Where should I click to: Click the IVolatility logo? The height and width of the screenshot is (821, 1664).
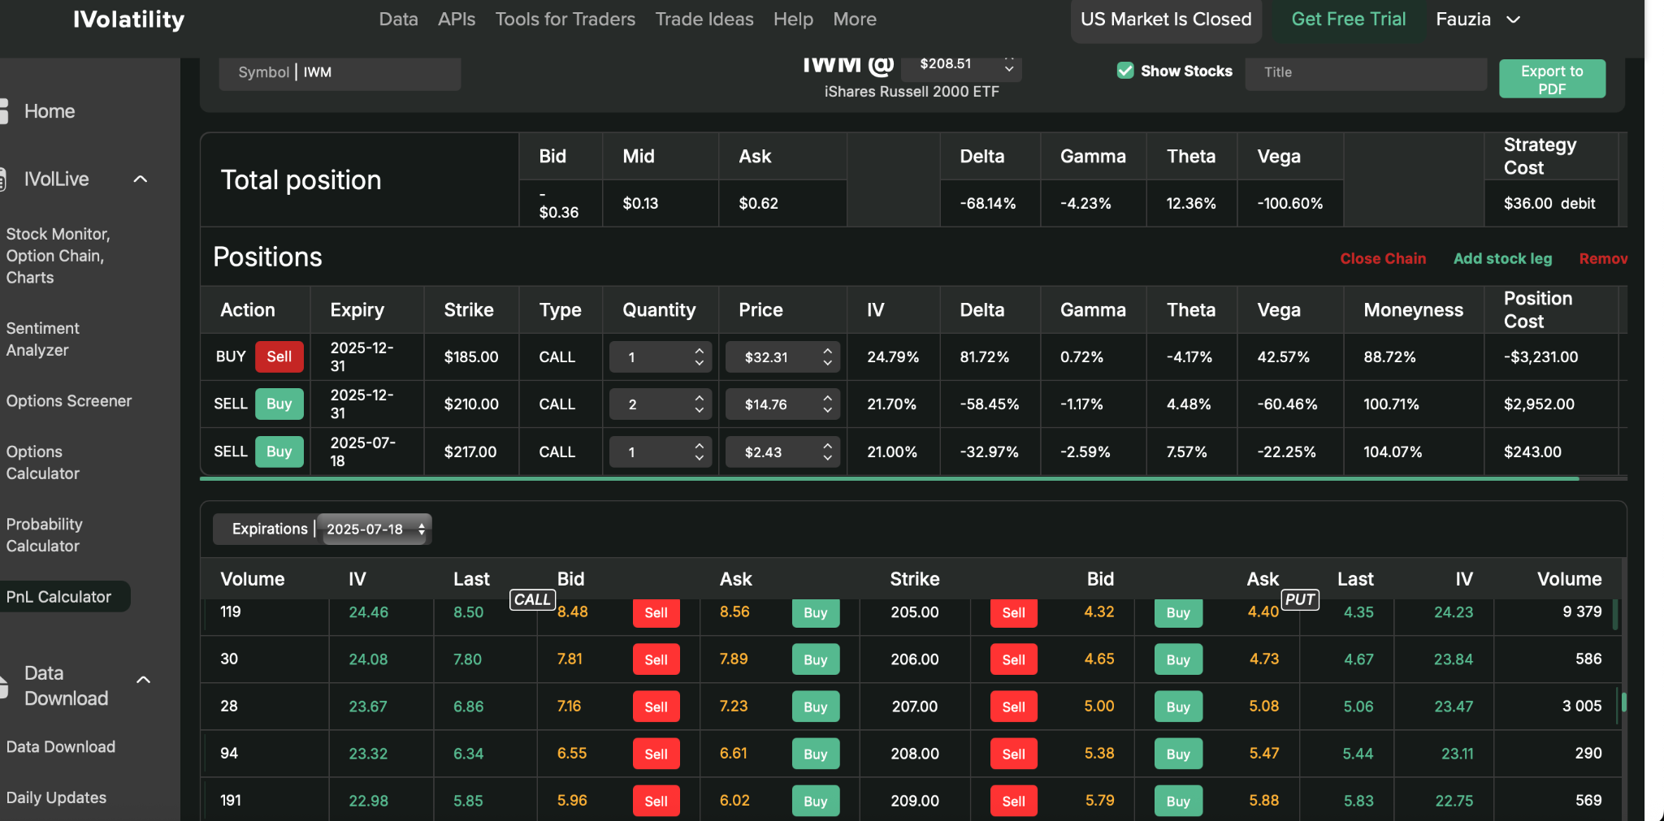pos(128,19)
